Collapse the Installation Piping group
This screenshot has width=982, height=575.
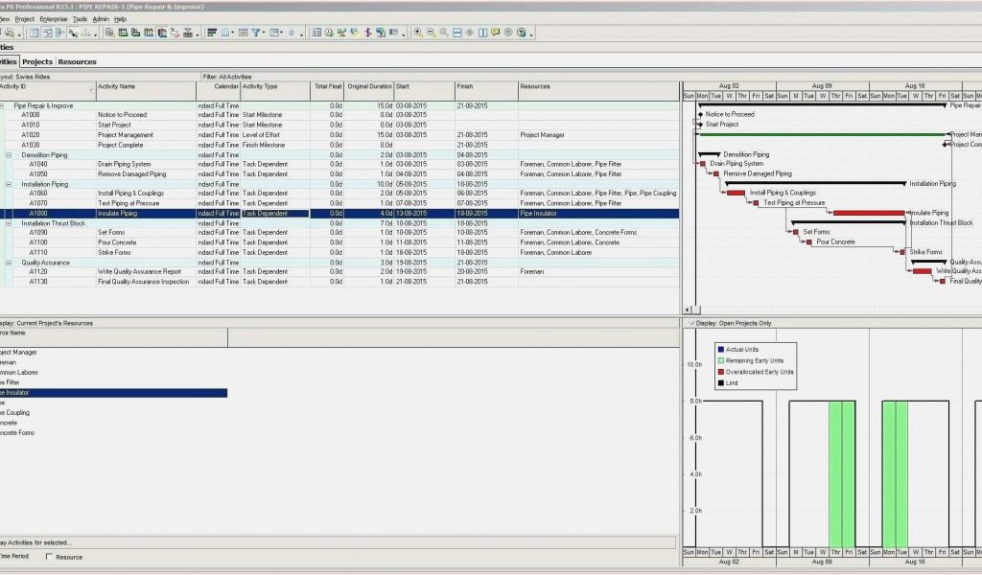(x=9, y=184)
